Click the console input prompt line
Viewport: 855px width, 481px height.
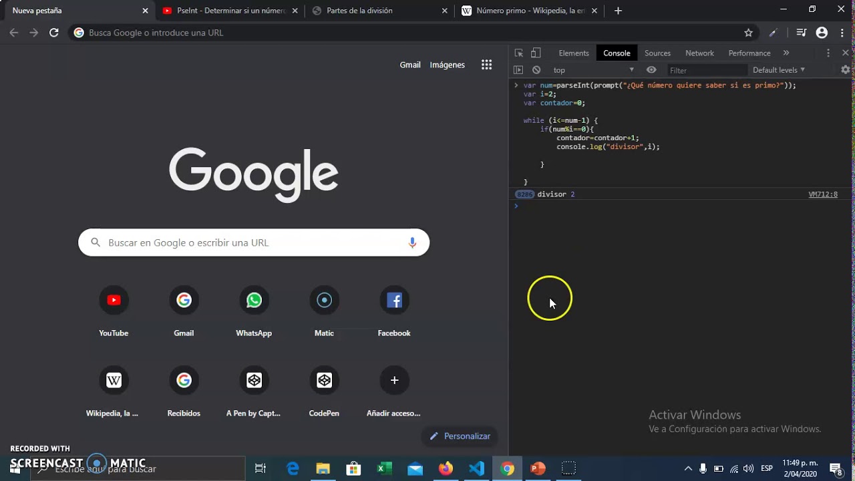pos(681,206)
